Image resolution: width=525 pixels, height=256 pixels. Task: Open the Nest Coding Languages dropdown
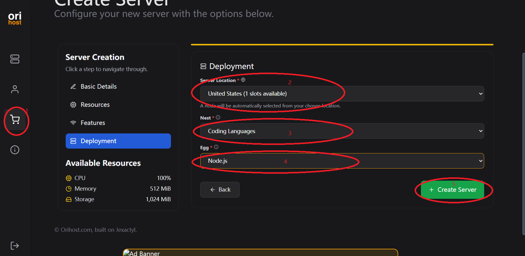click(x=342, y=131)
